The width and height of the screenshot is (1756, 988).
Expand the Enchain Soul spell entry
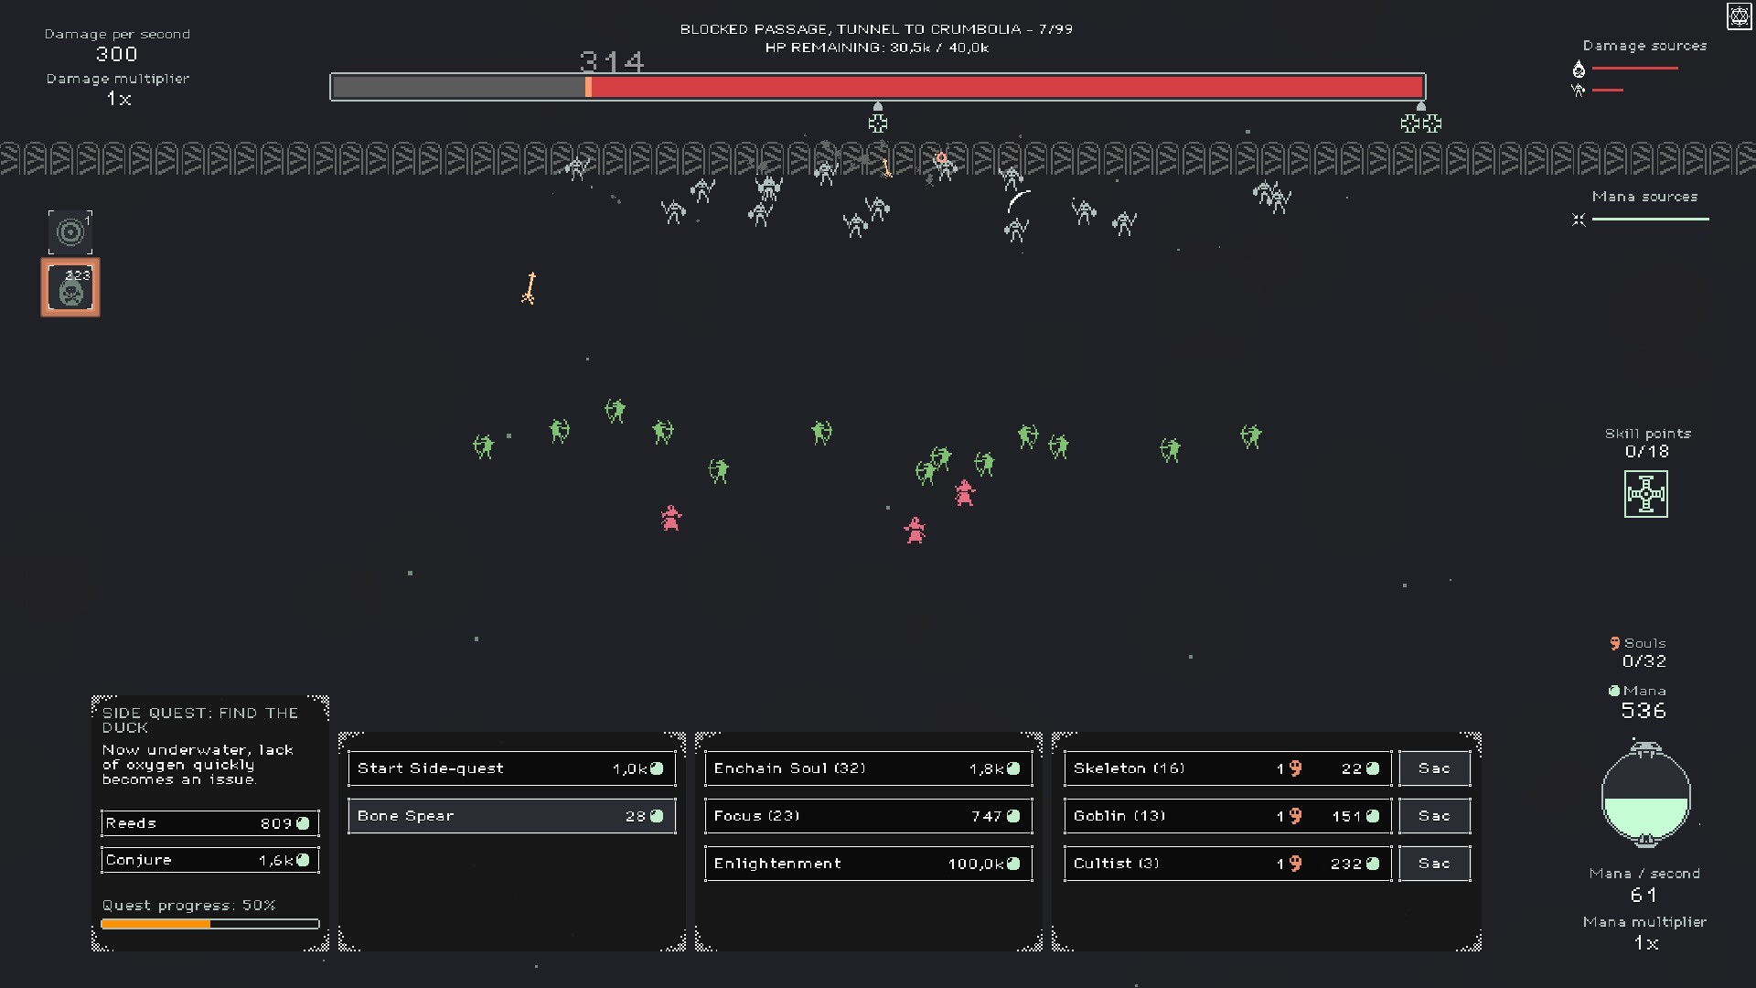tap(864, 768)
